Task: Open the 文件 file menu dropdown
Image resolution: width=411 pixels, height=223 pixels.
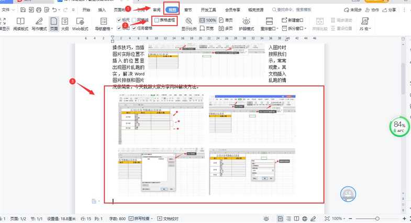Action: (x=8, y=9)
